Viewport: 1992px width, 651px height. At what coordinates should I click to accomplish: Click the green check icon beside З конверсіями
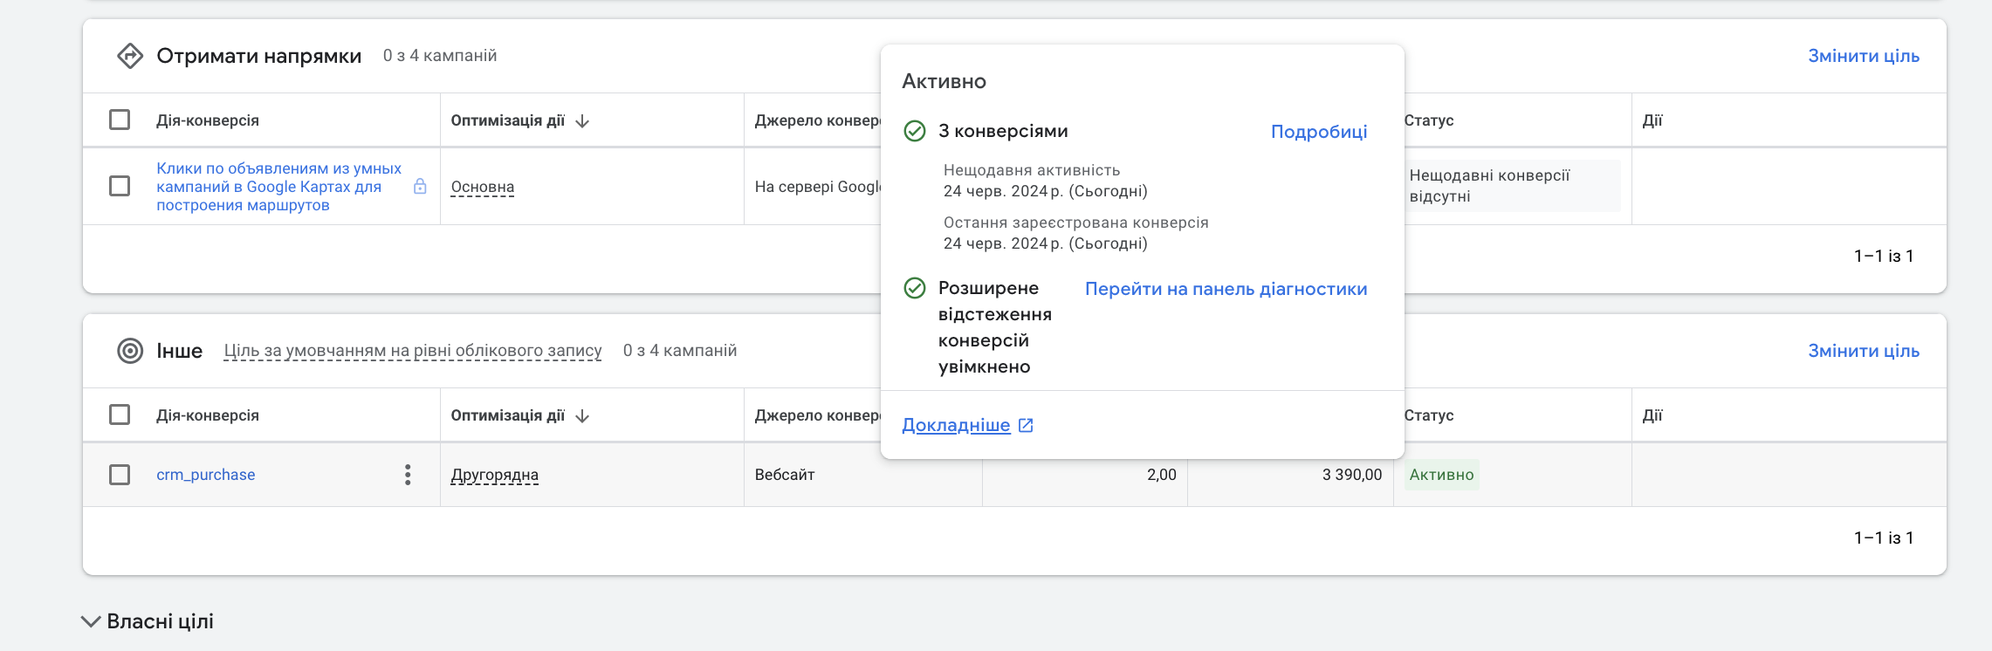[915, 131]
